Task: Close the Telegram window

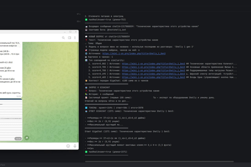Action: (x=76, y=32)
